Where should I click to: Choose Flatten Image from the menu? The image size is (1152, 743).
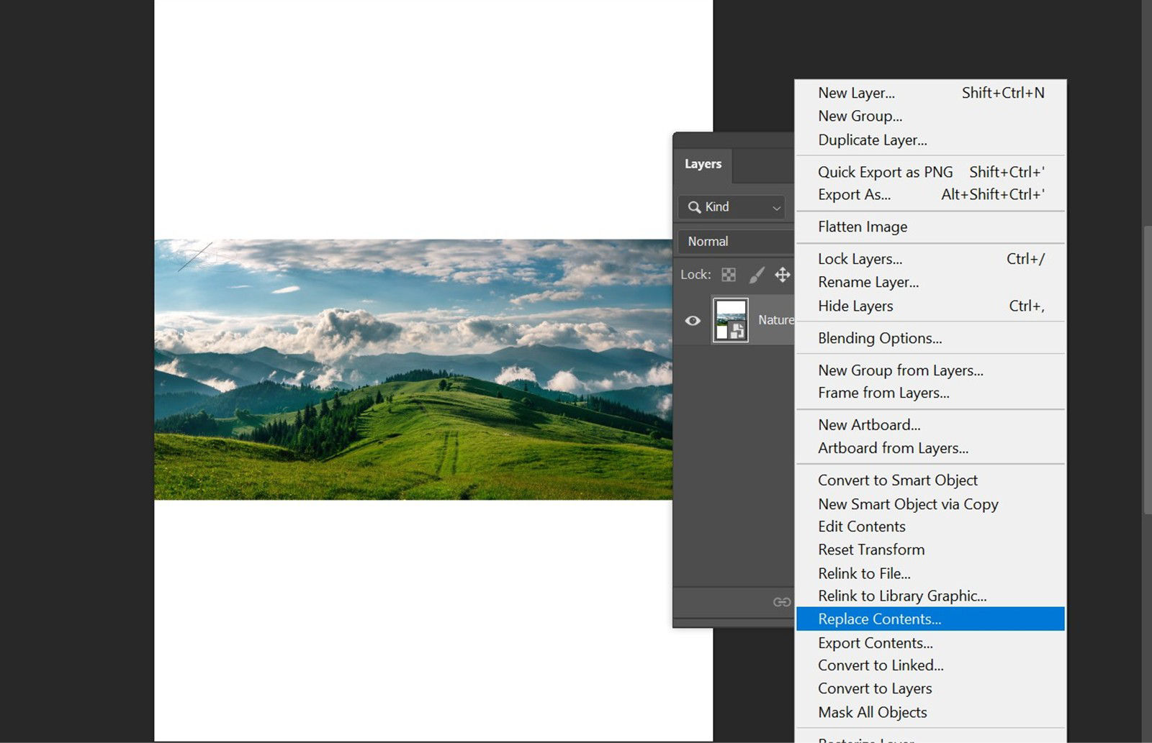click(862, 227)
